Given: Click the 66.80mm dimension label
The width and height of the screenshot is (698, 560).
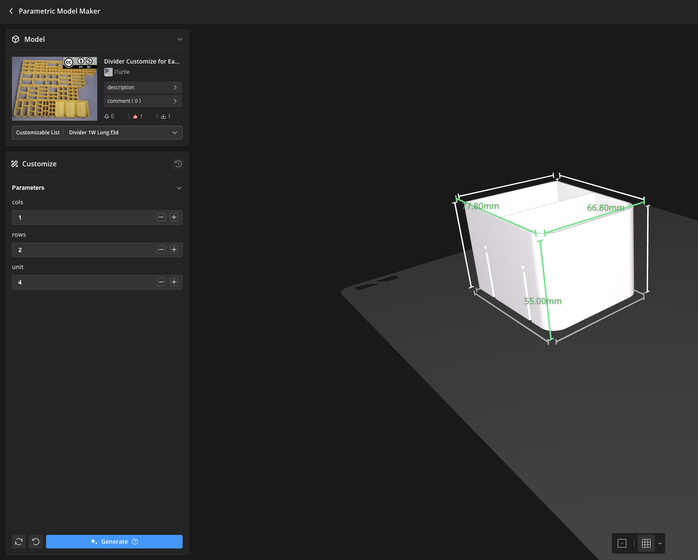Looking at the screenshot, I should (605, 208).
